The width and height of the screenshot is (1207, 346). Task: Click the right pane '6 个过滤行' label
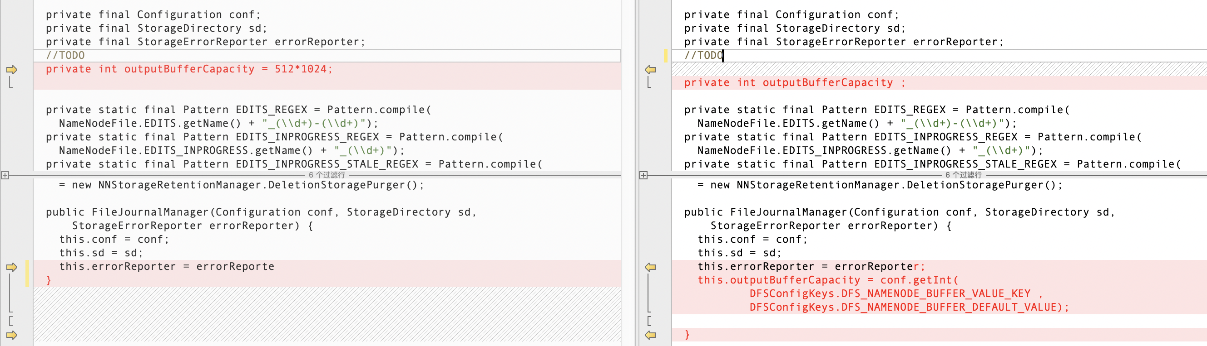tap(963, 175)
